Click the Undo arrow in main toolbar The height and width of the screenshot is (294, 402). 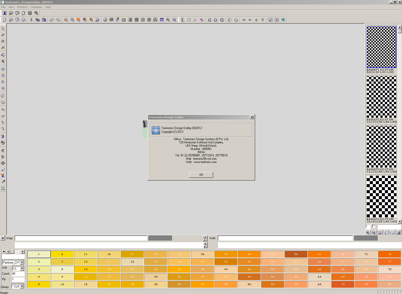click(x=52, y=20)
